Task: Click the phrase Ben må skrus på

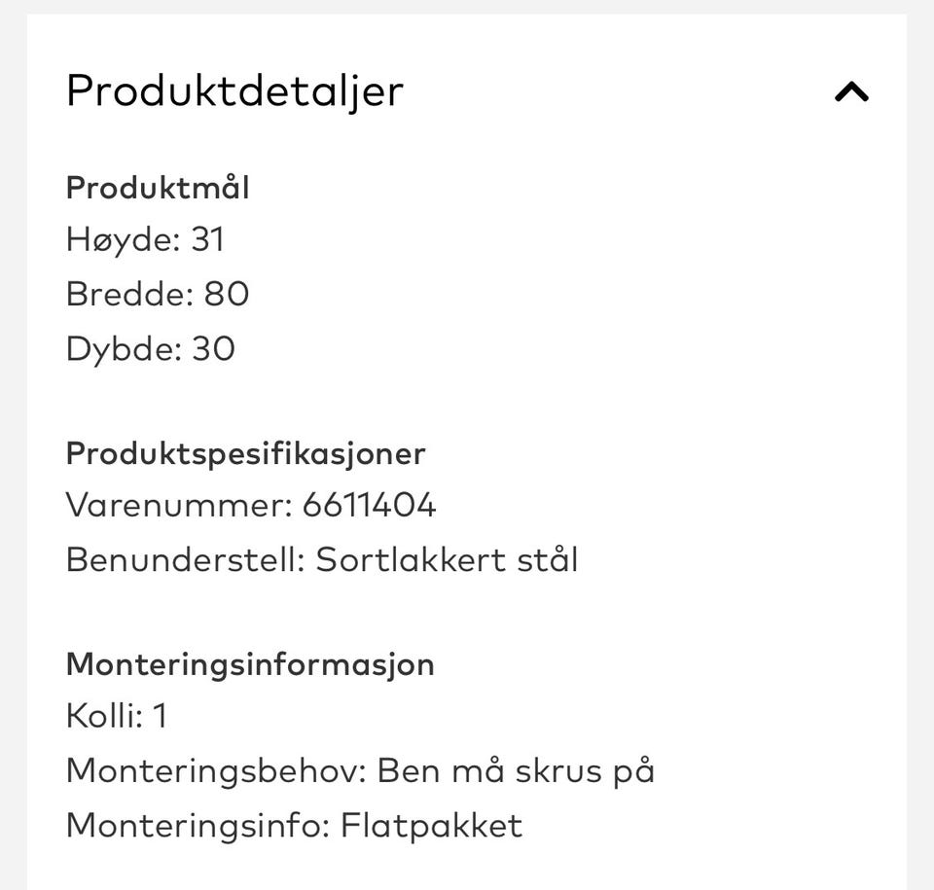Action: tap(517, 769)
